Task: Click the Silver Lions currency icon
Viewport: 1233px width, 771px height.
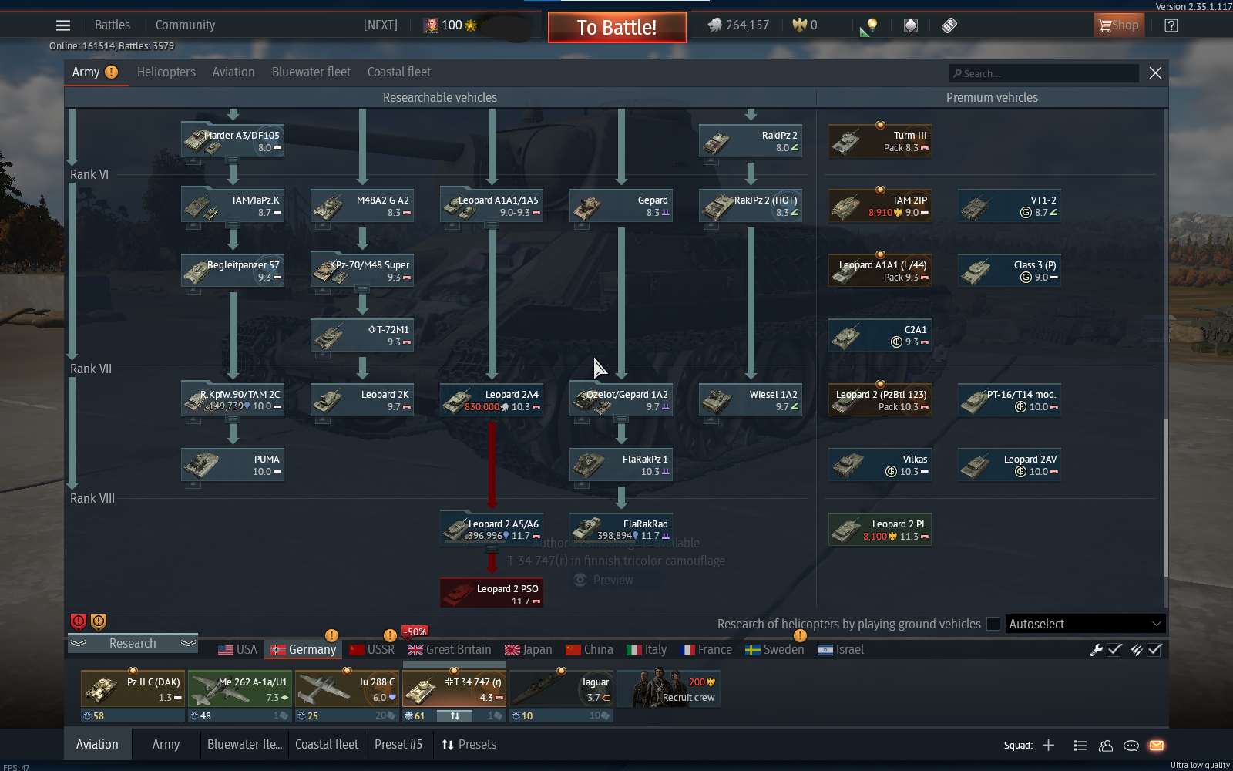Action: [x=715, y=25]
